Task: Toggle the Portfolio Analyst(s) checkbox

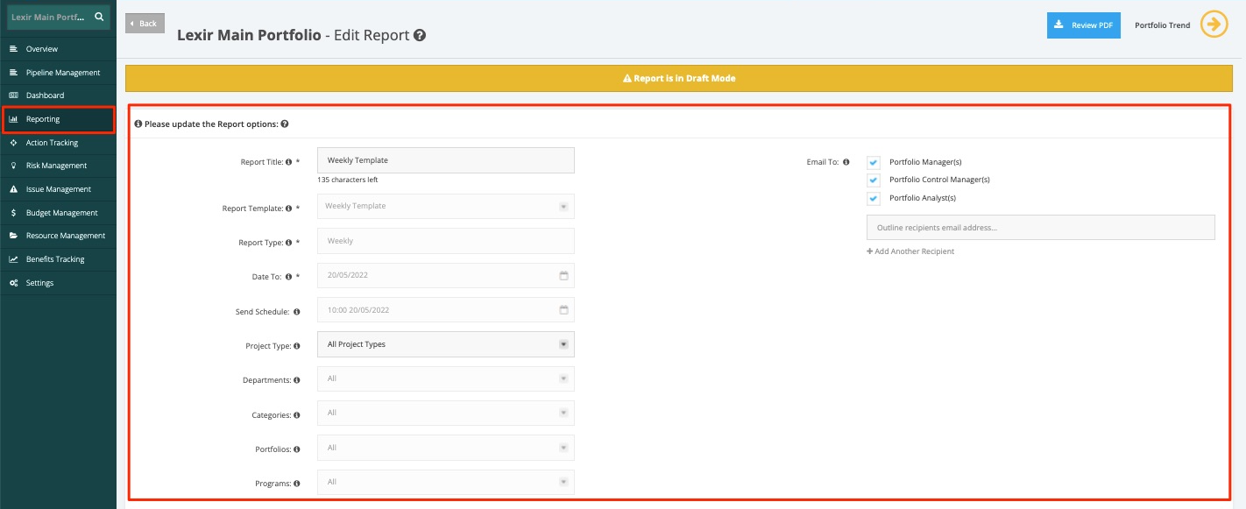Action: tap(874, 198)
